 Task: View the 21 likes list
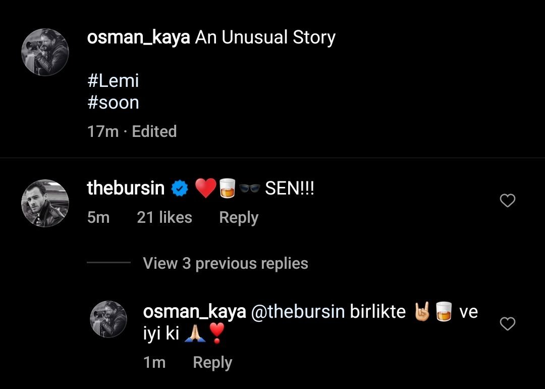(165, 218)
